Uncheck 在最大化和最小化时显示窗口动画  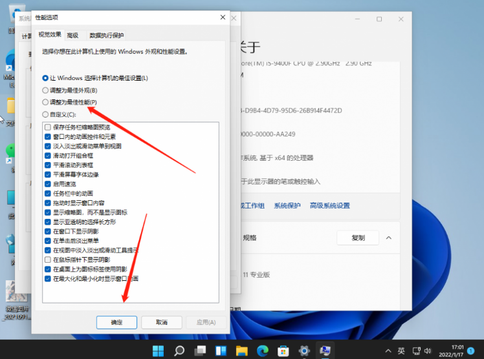coord(48,279)
